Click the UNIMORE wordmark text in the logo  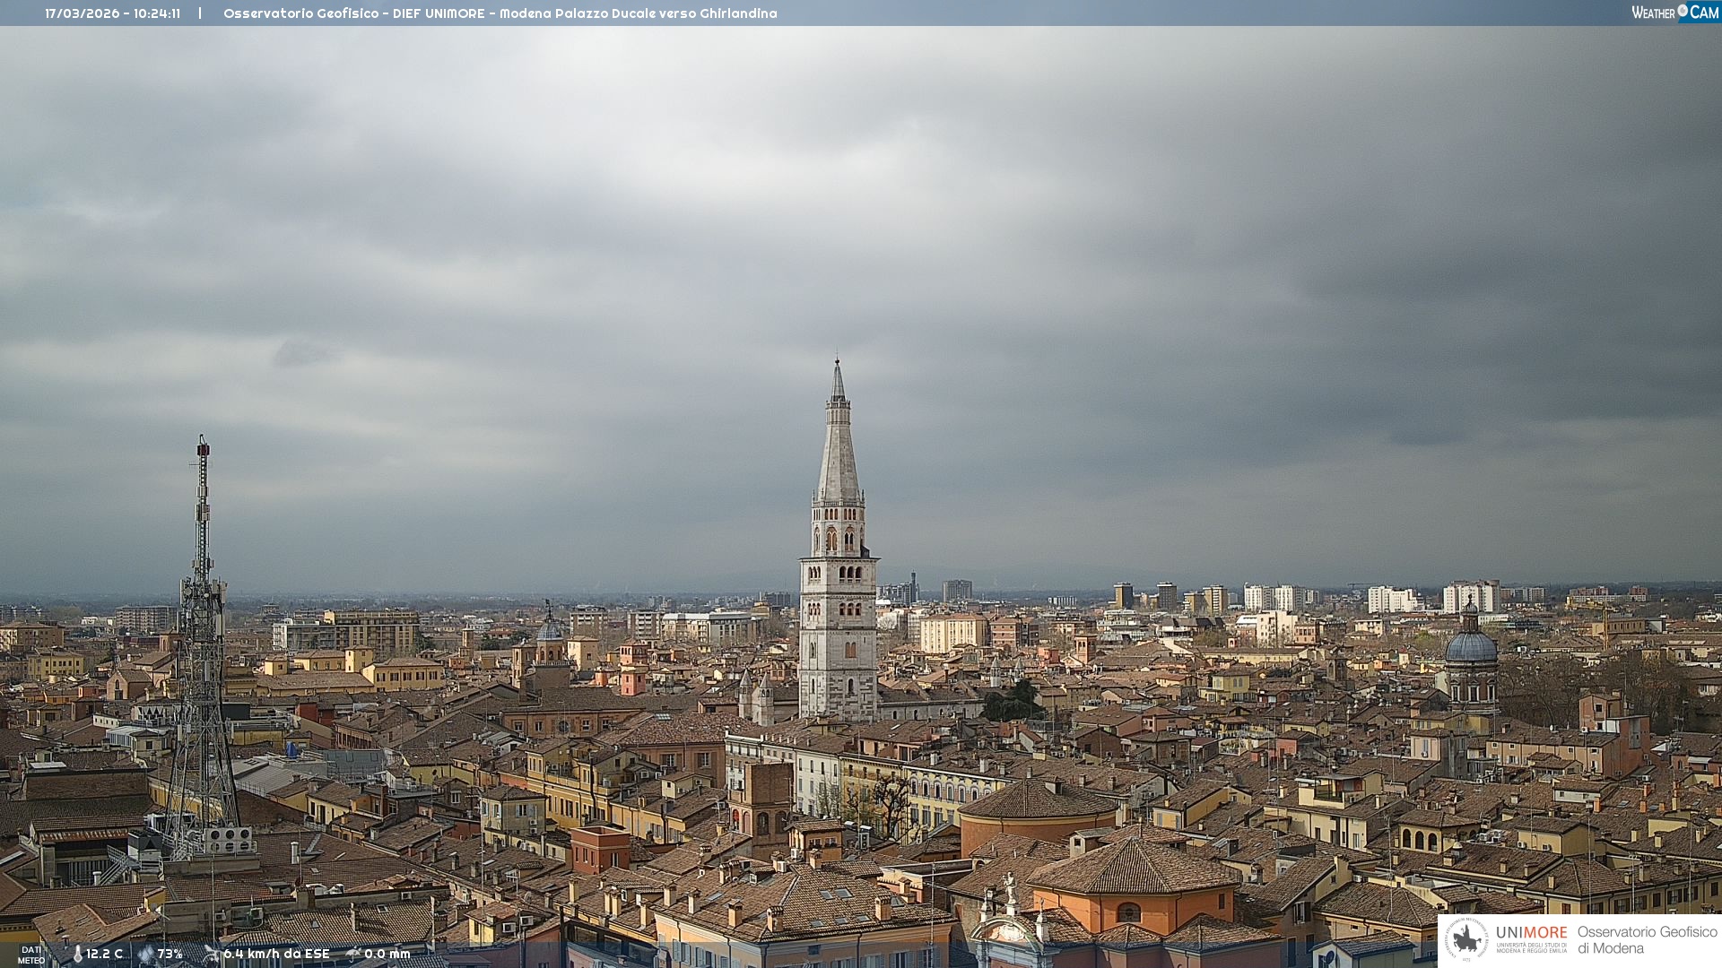point(1531,933)
